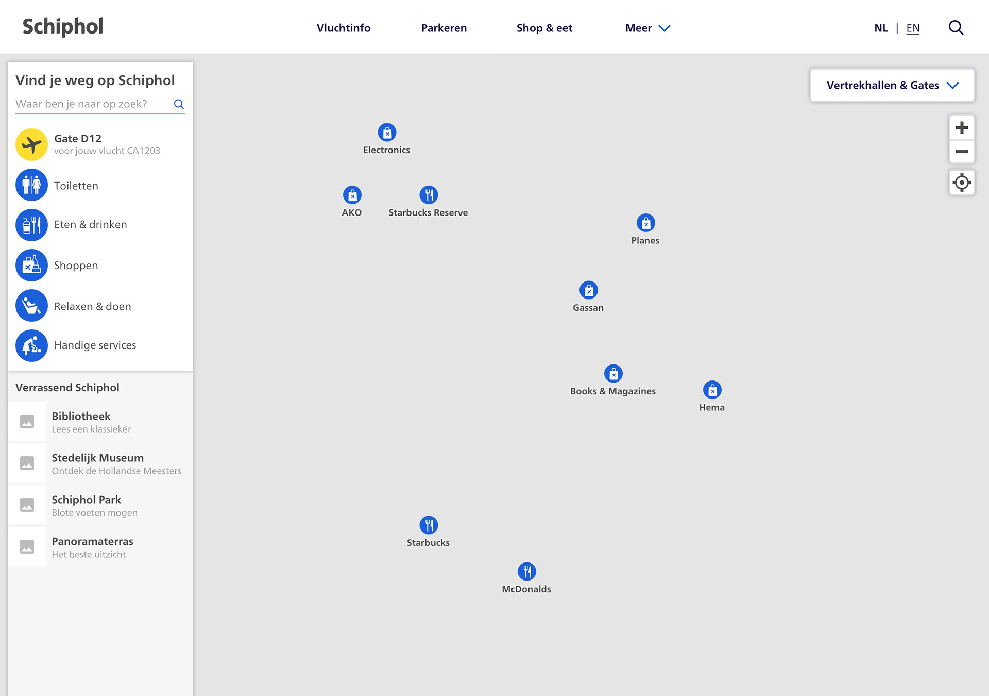Click 'Ontdek de Hollandse Meesters' subtitle
Viewport: 989px width, 696px height.
pyautogui.click(x=116, y=471)
